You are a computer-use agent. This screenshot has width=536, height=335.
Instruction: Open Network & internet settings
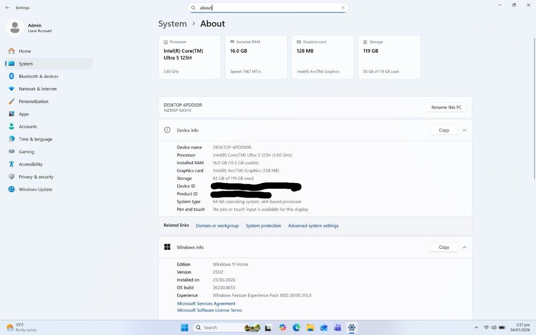coord(49,89)
